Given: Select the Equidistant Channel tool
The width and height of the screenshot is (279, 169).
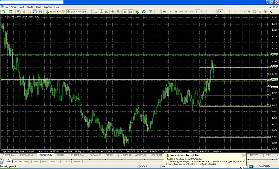Looking at the screenshot, I should coord(249,12).
